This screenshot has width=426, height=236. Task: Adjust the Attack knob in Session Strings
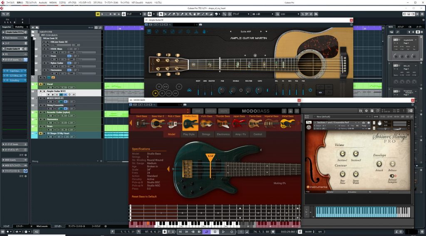coord(379,164)
